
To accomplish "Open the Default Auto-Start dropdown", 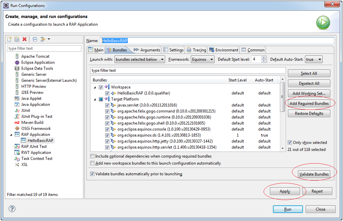I will click(314, 59).
